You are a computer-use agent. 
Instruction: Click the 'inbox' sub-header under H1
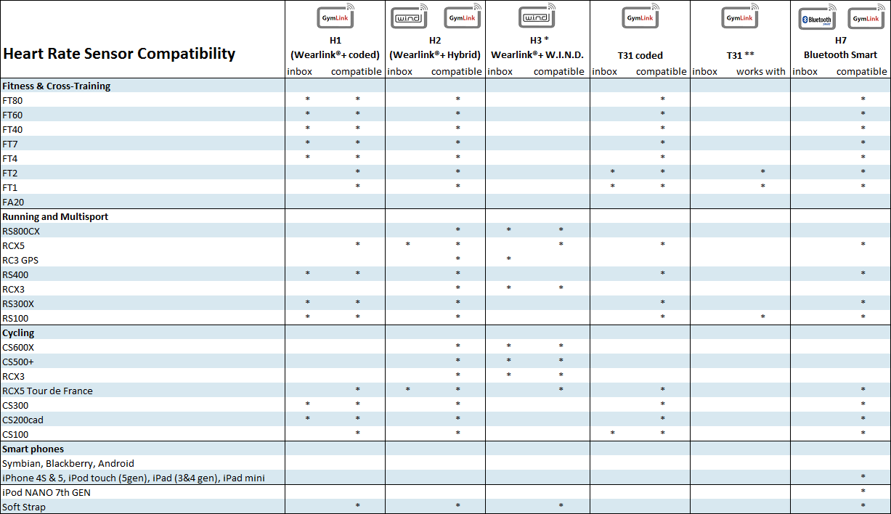click(299, 71)
